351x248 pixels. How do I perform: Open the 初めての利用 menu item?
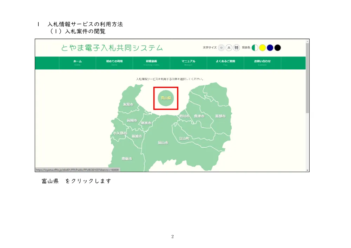tap(114, 63)
